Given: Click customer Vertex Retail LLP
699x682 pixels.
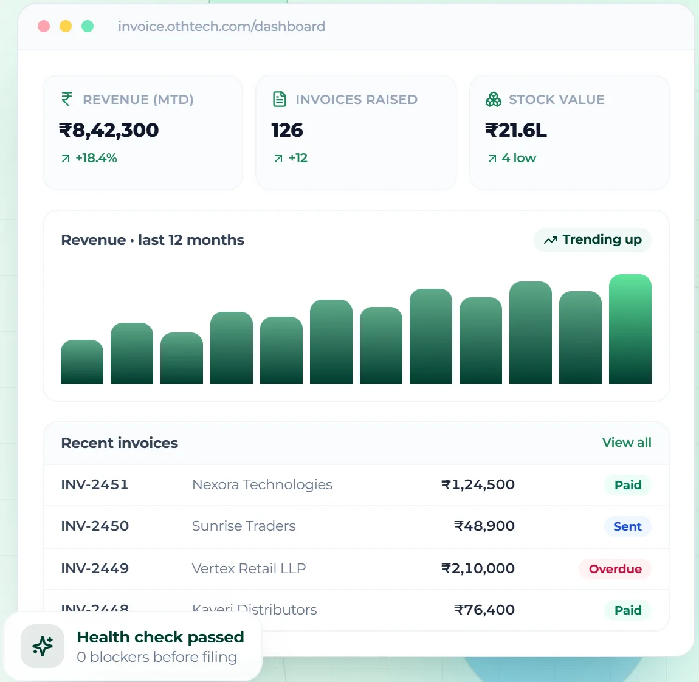Looking at the screenshot, I should (249, 568).
